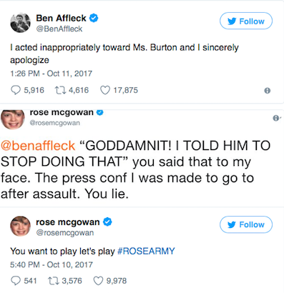Open the @BenAffleck handle
The image size is (284, 293).
click(x=59, y=29)
